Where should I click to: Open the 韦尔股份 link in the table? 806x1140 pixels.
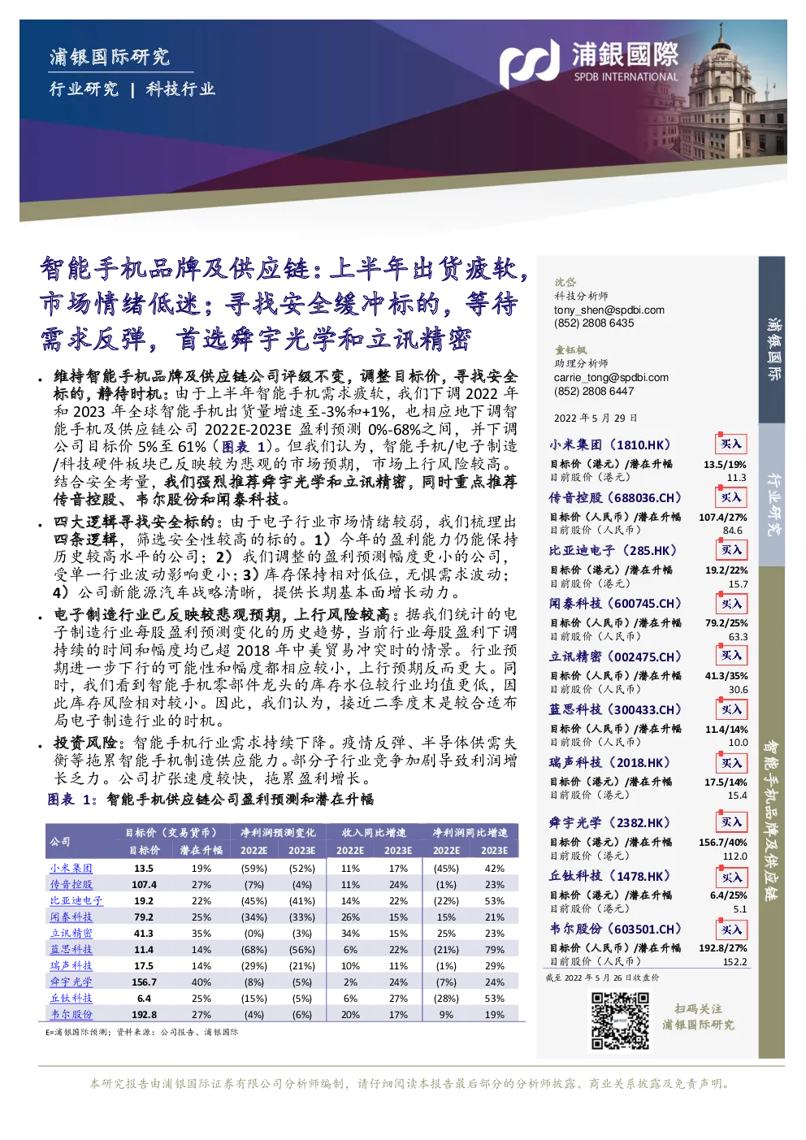(71, 1015)
